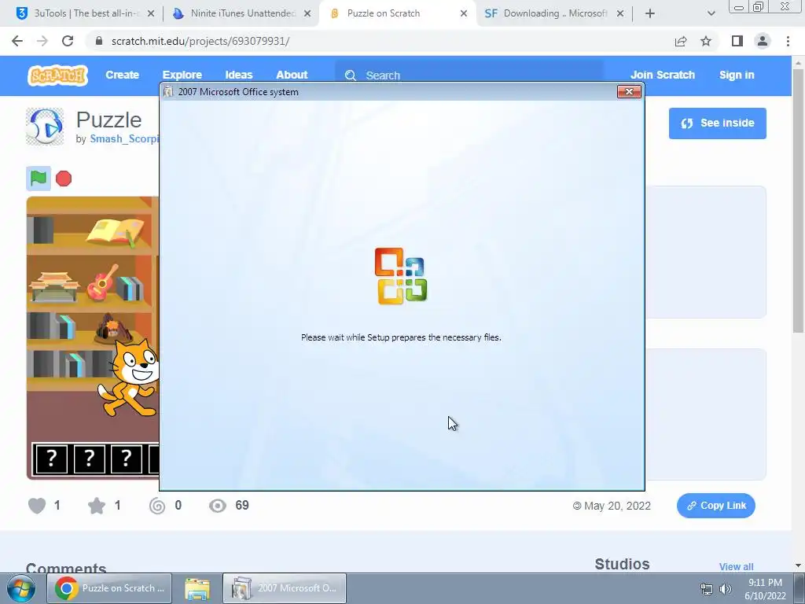This screenshot has width=805, height=604.
Task: Open Chrome three-dot menu
Action: tap(788, 41)
